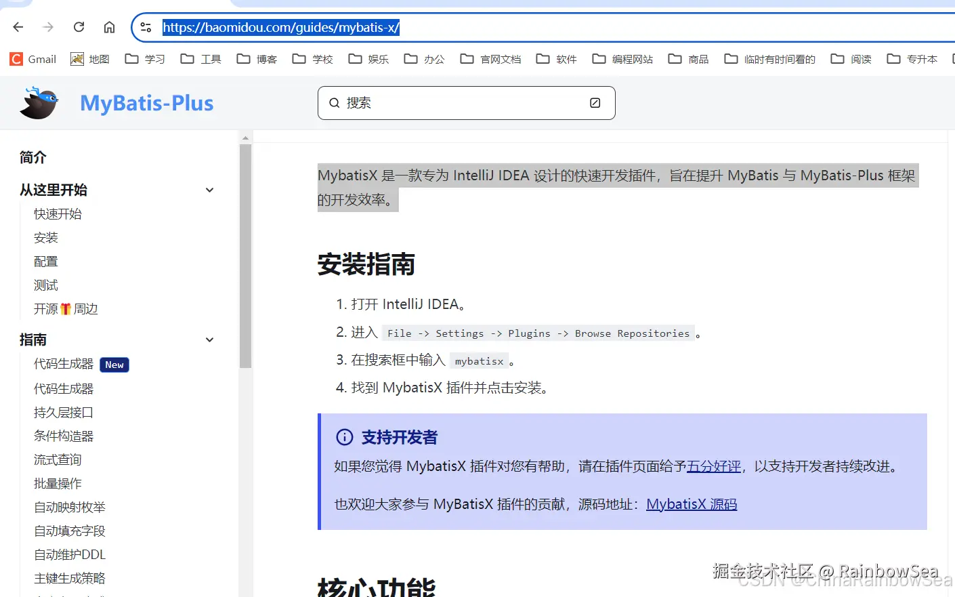Open 自动维护DDL in the sidebar

(70, 555)
